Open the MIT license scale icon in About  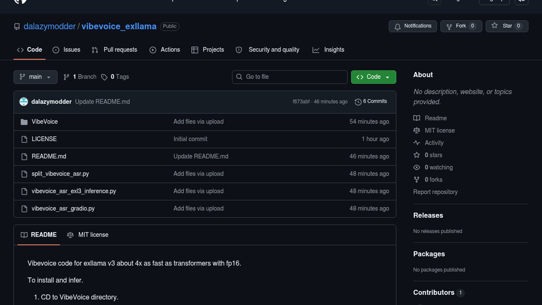[417, 130]
